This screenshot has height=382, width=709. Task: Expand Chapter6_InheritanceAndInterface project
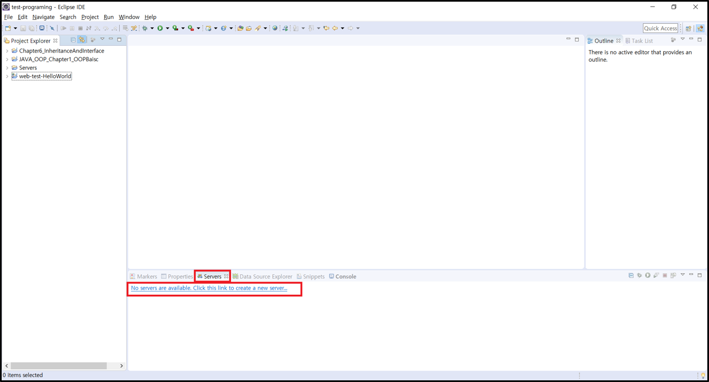tap(7, 51)
